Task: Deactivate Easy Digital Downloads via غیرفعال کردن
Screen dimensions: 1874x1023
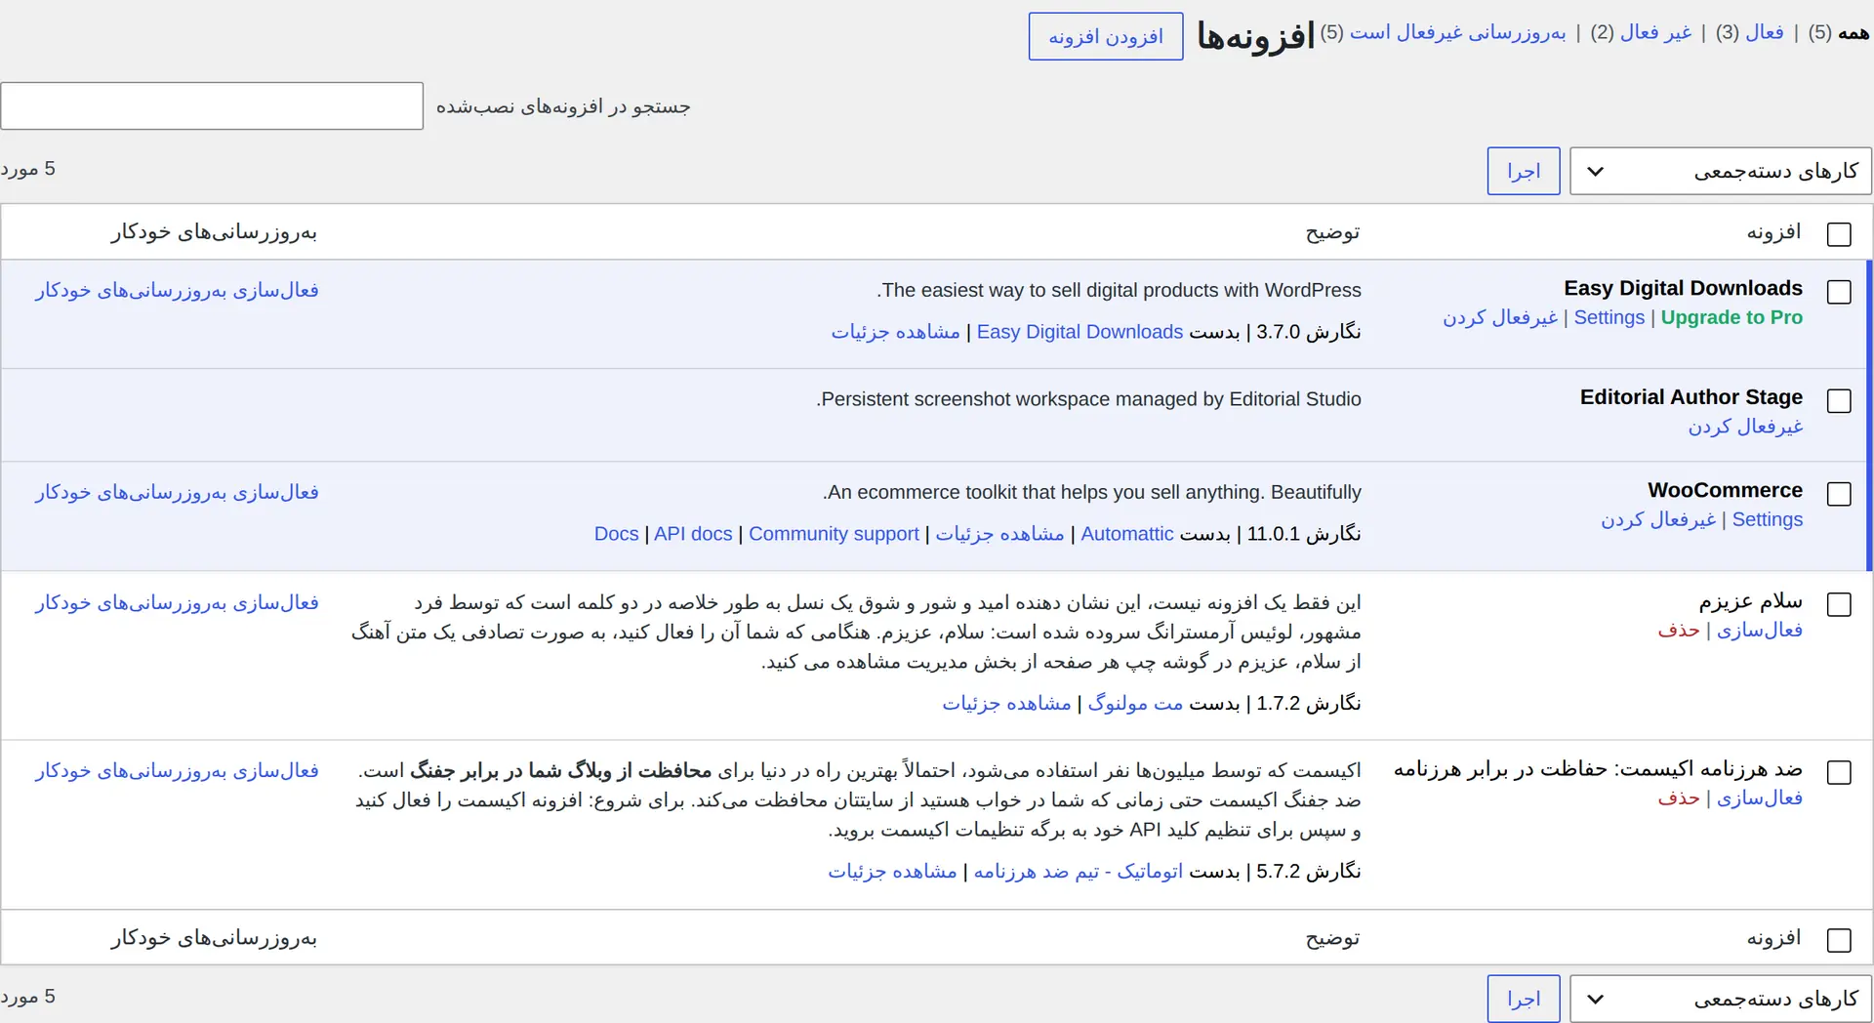Action: click(x=1501, y=318)
